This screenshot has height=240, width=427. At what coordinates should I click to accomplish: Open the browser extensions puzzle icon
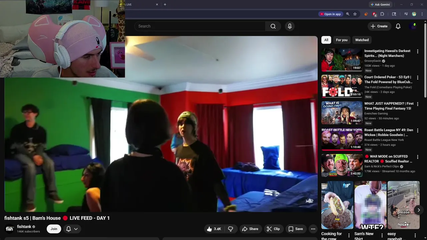pos(382,14)
